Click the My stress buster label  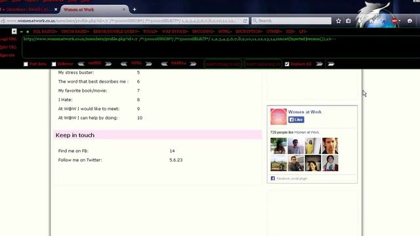76,73
